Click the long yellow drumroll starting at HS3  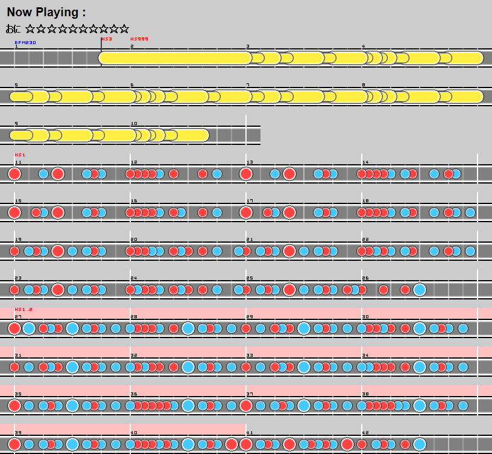[x=175, y=58]
